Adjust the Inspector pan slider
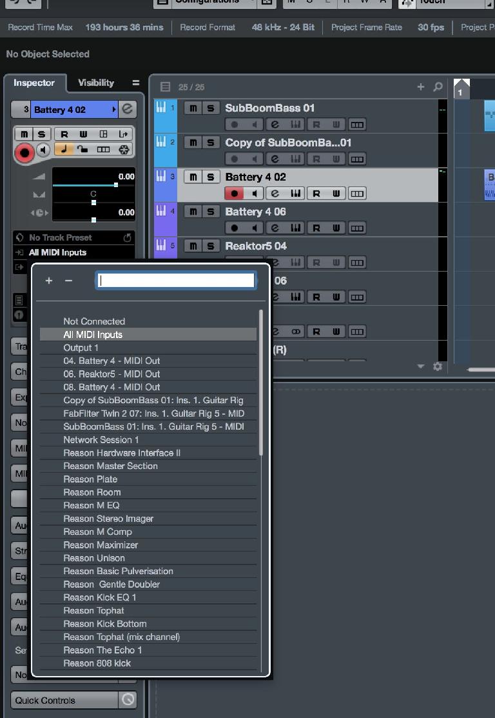The width and height of the screenshot is (495, 718). (x=93, y=203)
